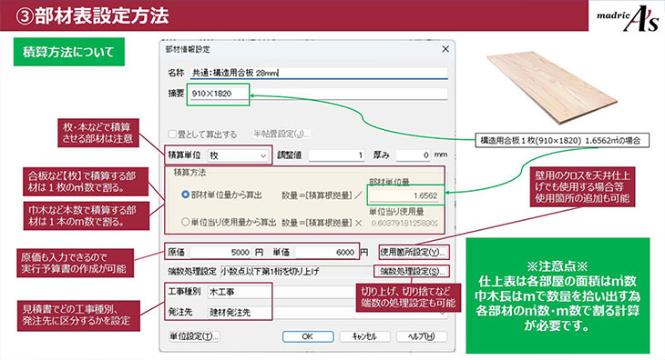Click the 単位設定(T)... button

click(x=194, y=336)
